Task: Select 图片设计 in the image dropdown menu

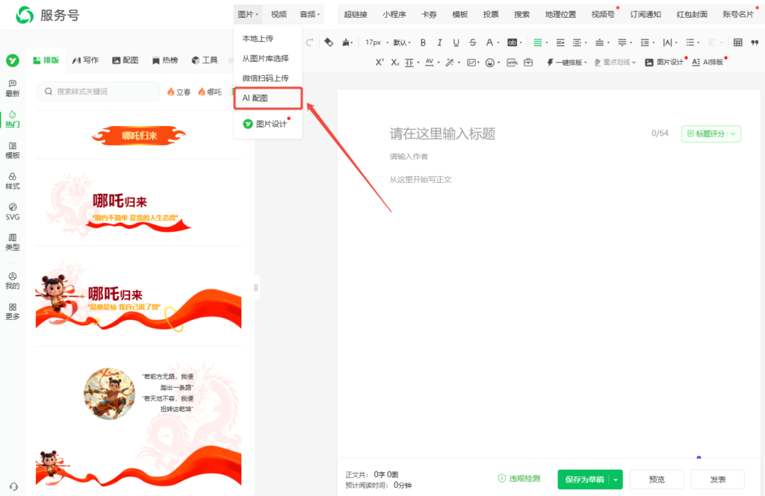Action: coord(268,124)
